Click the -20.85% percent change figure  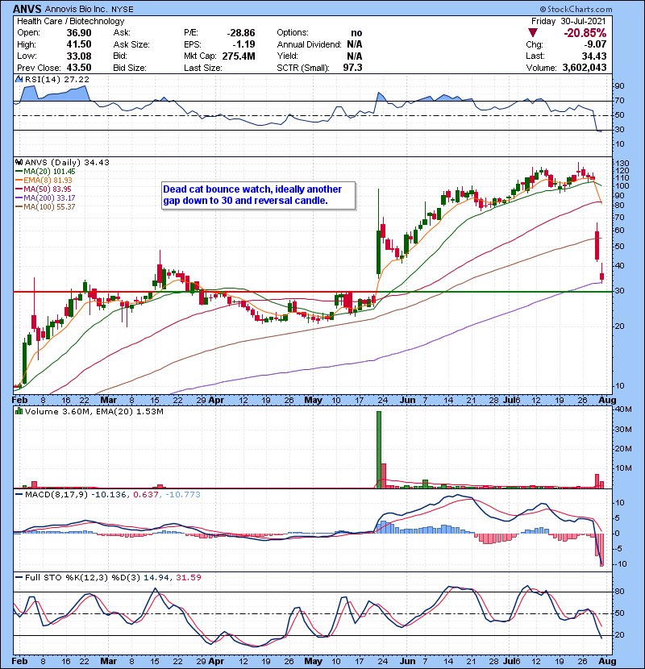click(585, 33)
